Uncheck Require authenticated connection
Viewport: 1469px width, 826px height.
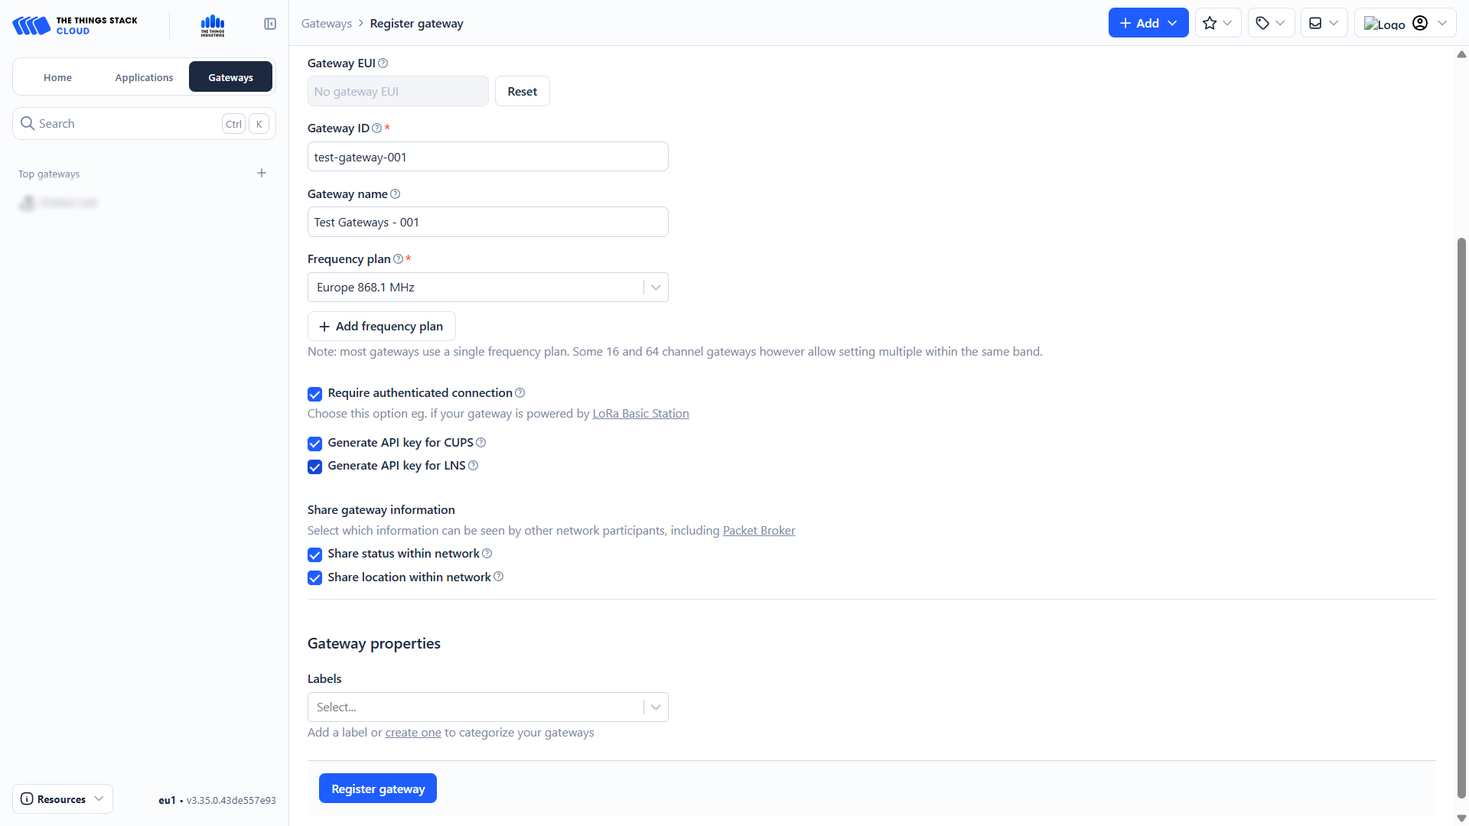point(314,395)
